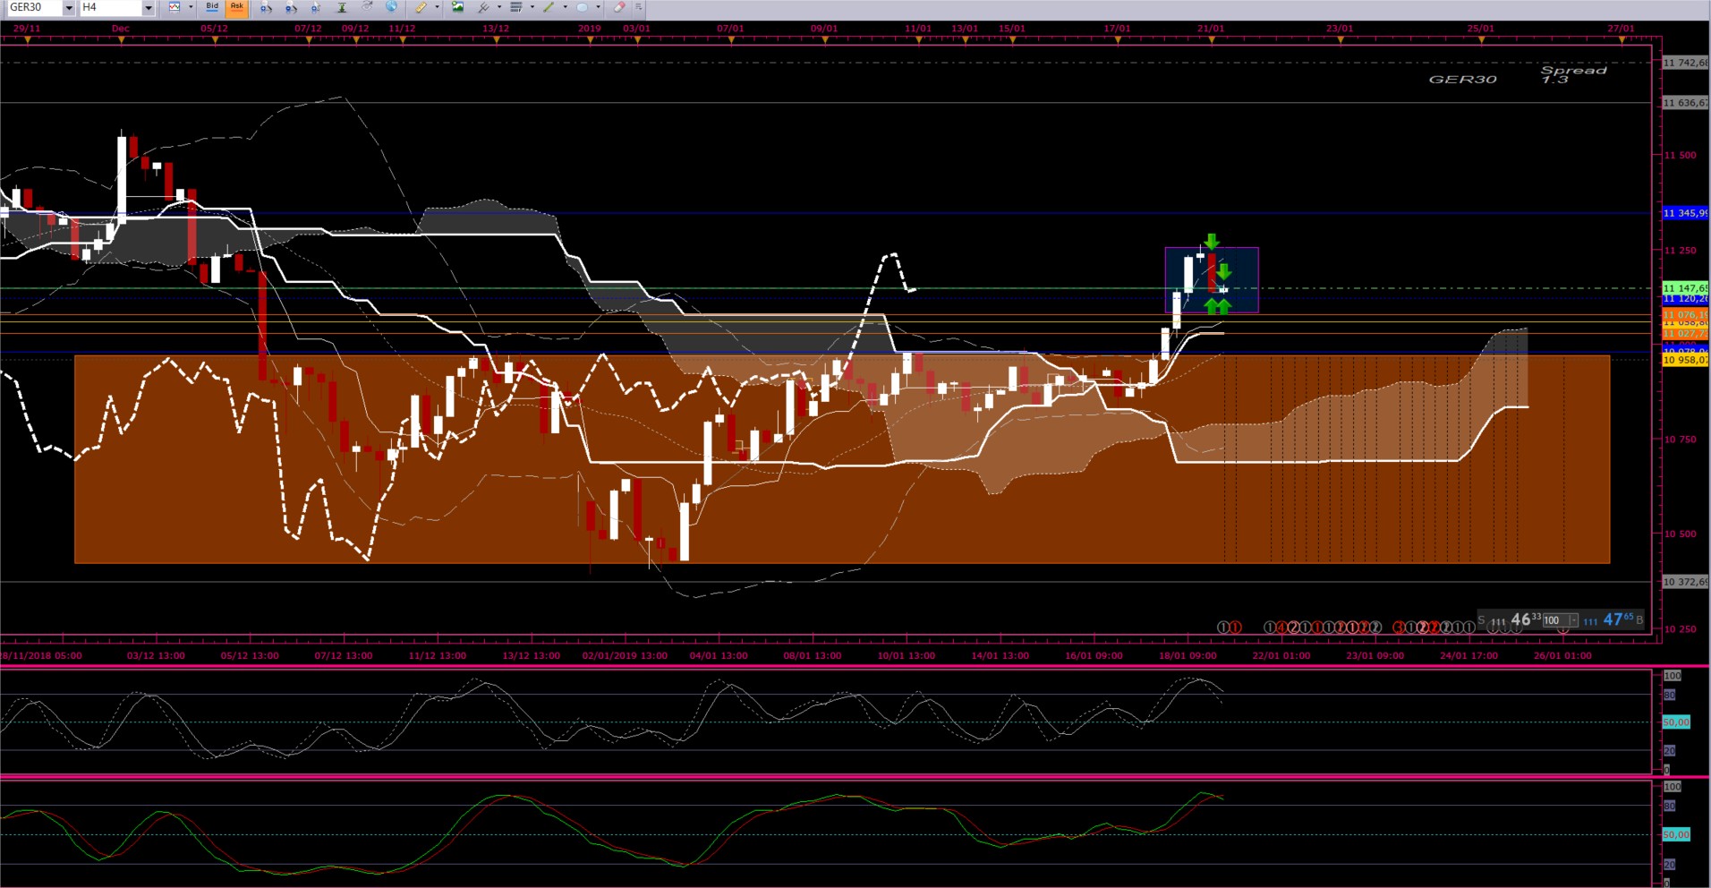Click the 11 345 blue price label
This screenshot has height=888, width=1711.
(x=1685, y=213)
